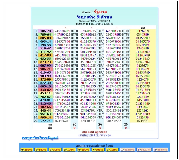Screen dimensions: 179x160
Task: Select result cell 951-63
Action: coord(46,114)
